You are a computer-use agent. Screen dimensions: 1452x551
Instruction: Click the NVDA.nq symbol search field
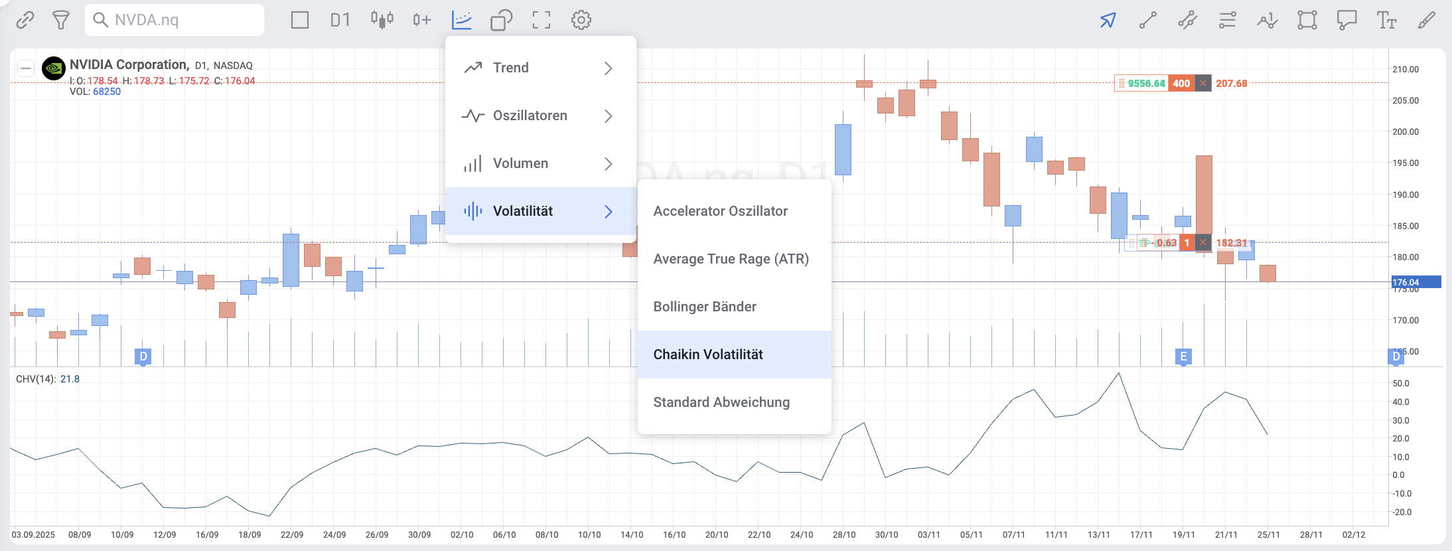point(175,20)
